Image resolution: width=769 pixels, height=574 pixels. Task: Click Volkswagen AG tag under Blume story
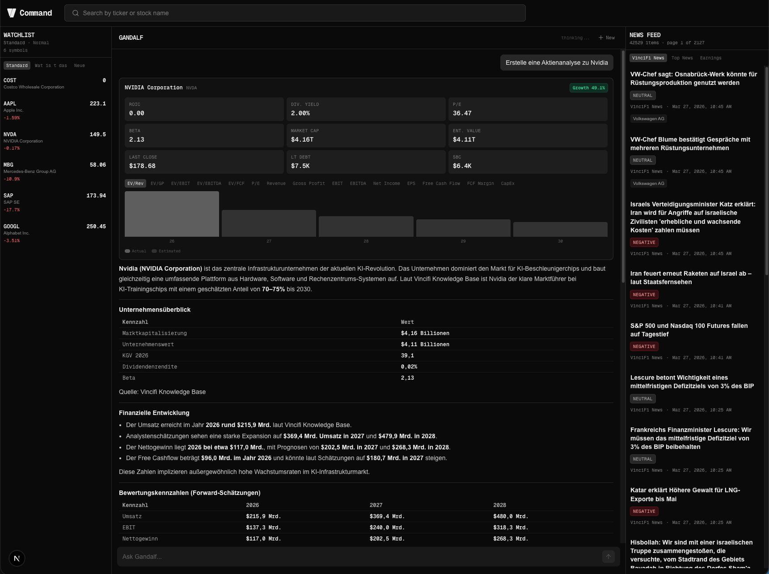[x=649, y=184]
